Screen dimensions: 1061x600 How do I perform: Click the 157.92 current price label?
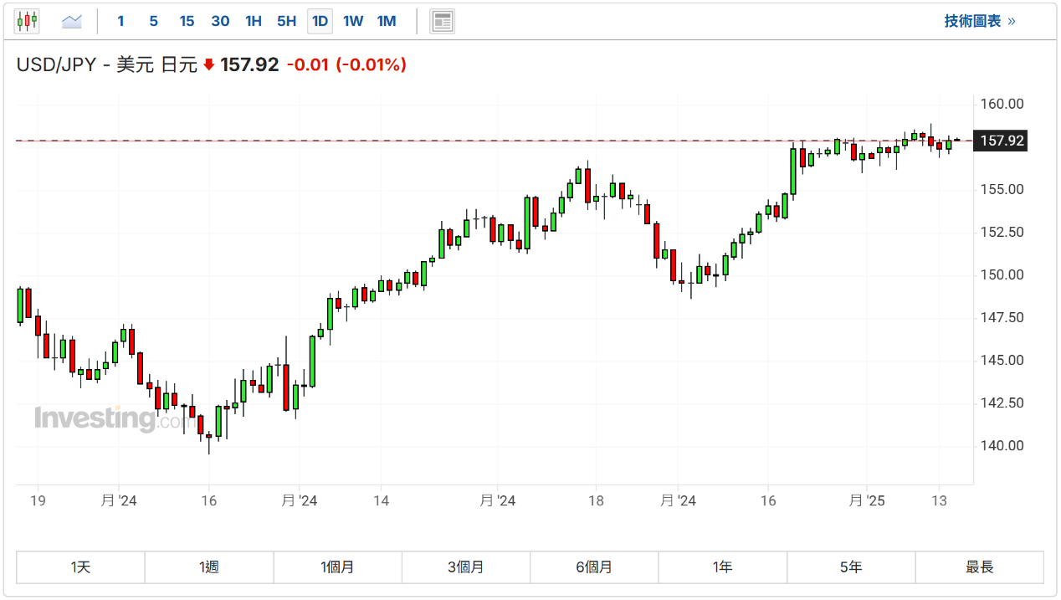click(1002, 141)
